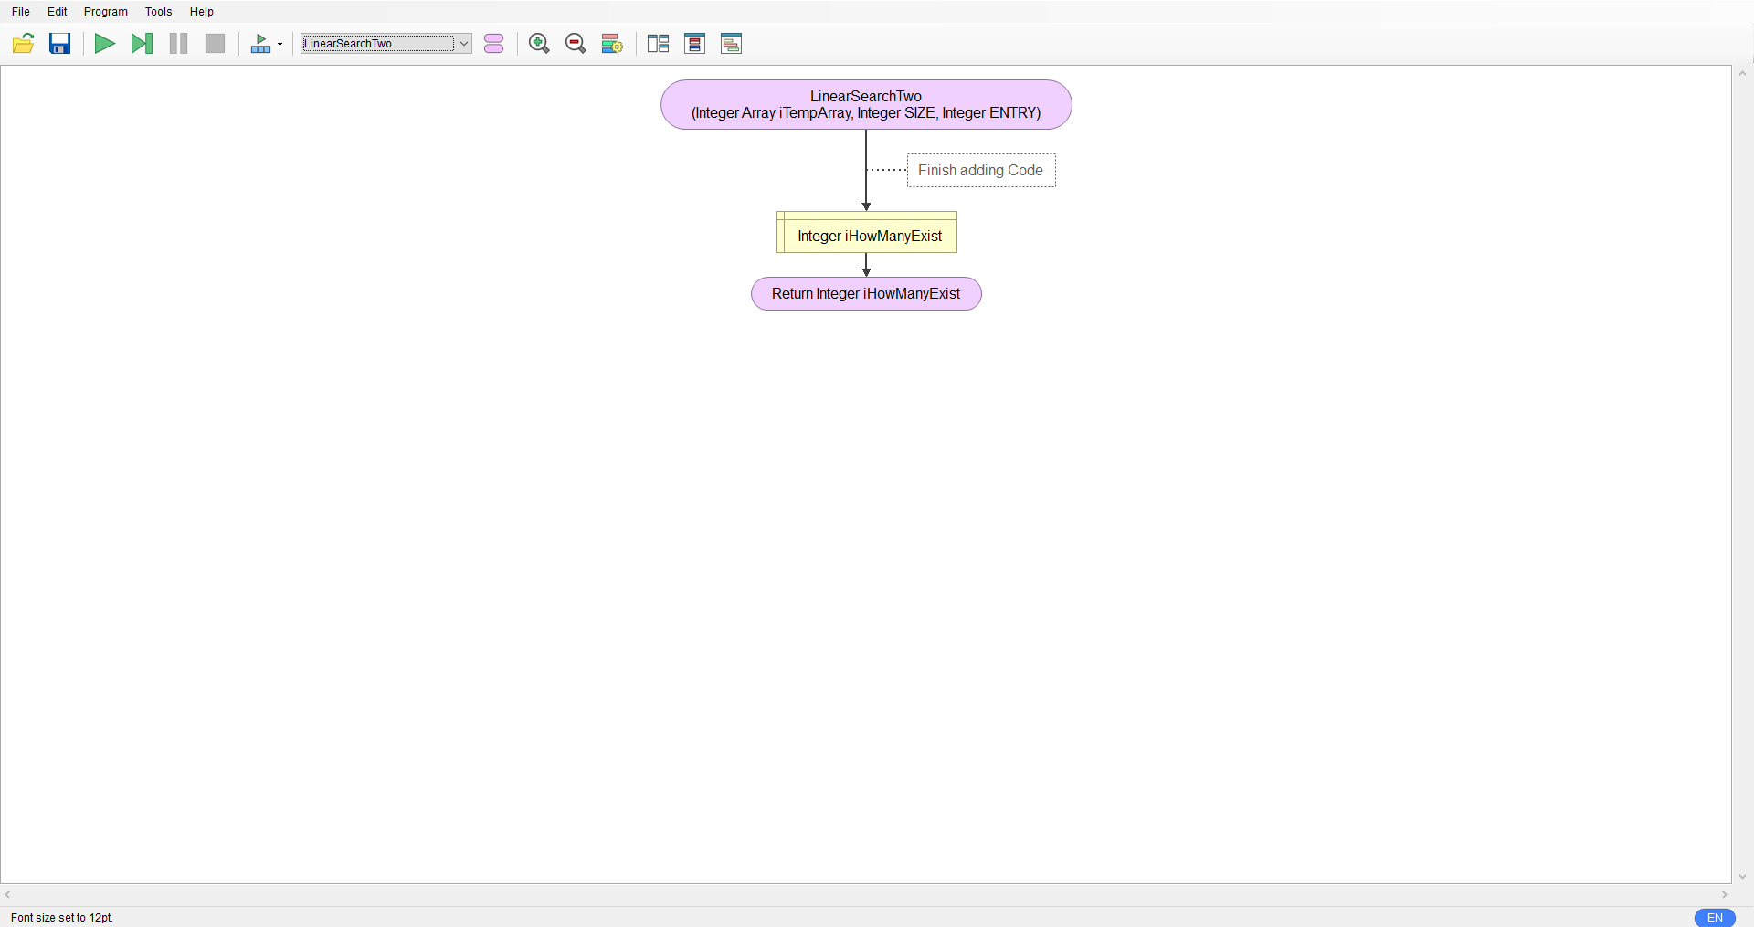The width and height of the screenshot is (1754, 927).
Task: Zoom out of the flowchart
Action: [576, 43]
